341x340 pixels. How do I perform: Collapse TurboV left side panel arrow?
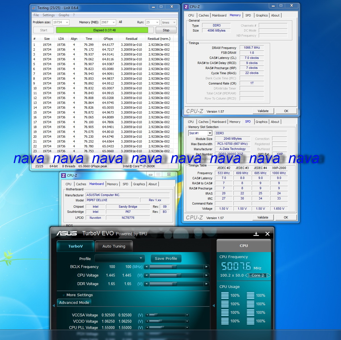[x=54, y=306]
